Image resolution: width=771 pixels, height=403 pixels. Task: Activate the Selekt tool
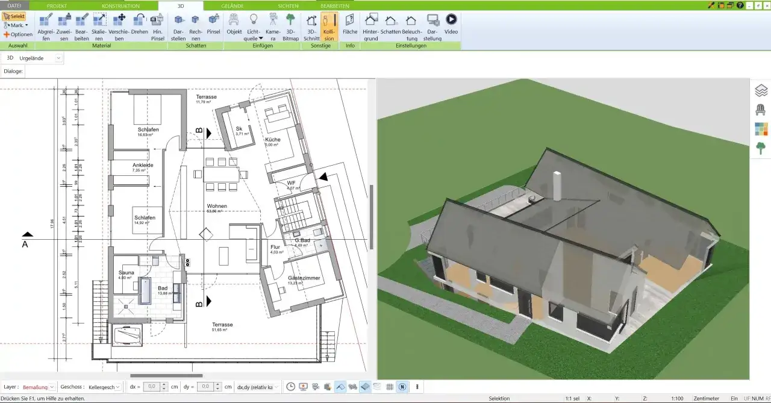pyautogui.click(x=14, y=16)
